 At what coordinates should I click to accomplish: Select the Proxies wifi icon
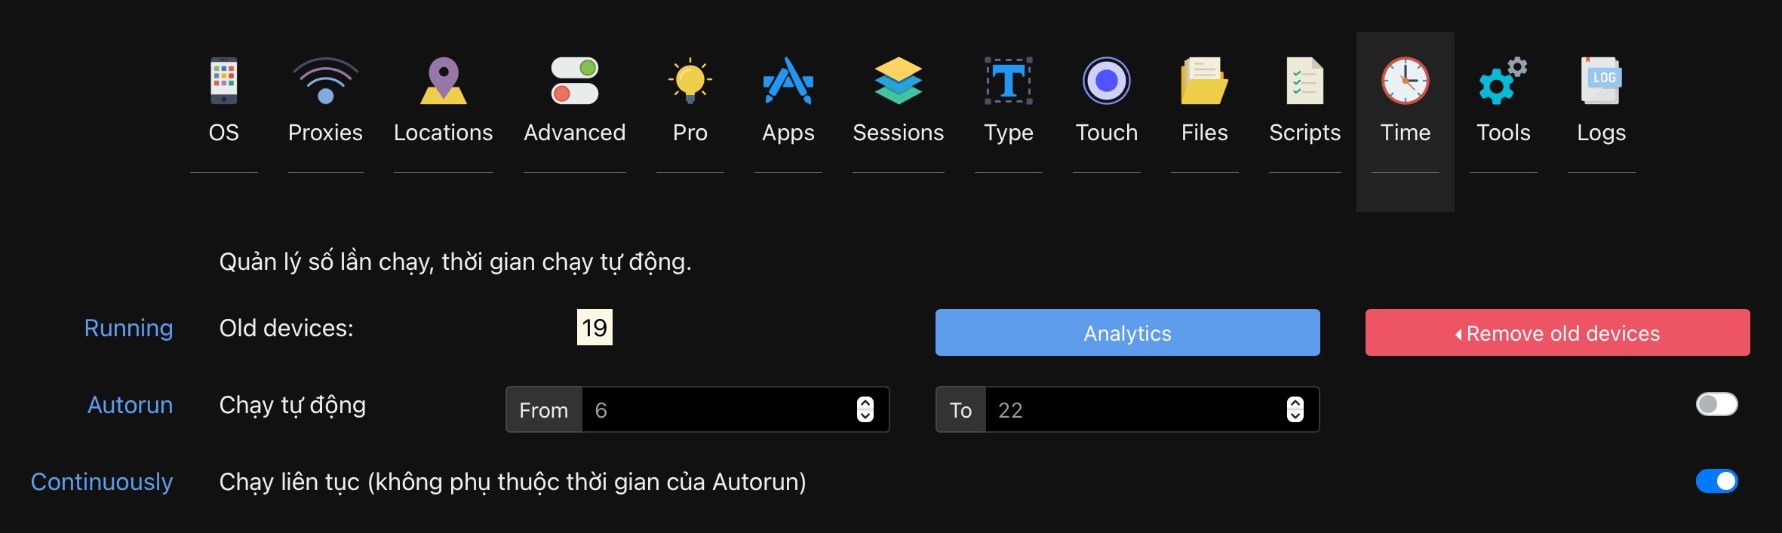[x=325, y=81]
